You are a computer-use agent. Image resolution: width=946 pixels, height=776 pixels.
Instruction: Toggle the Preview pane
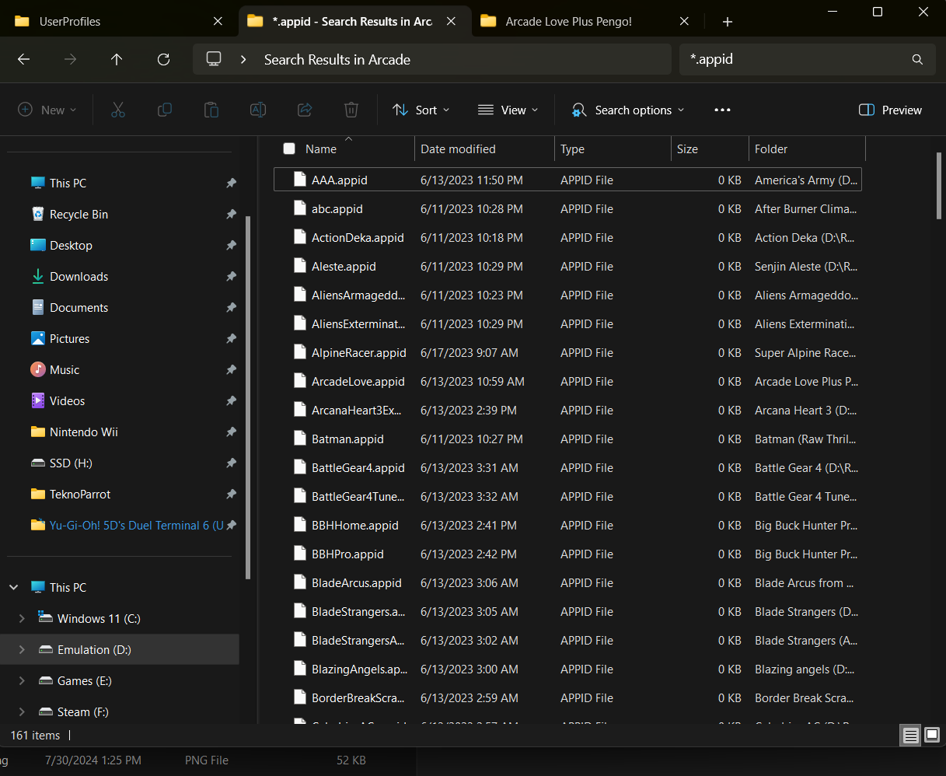coord(890,110)
